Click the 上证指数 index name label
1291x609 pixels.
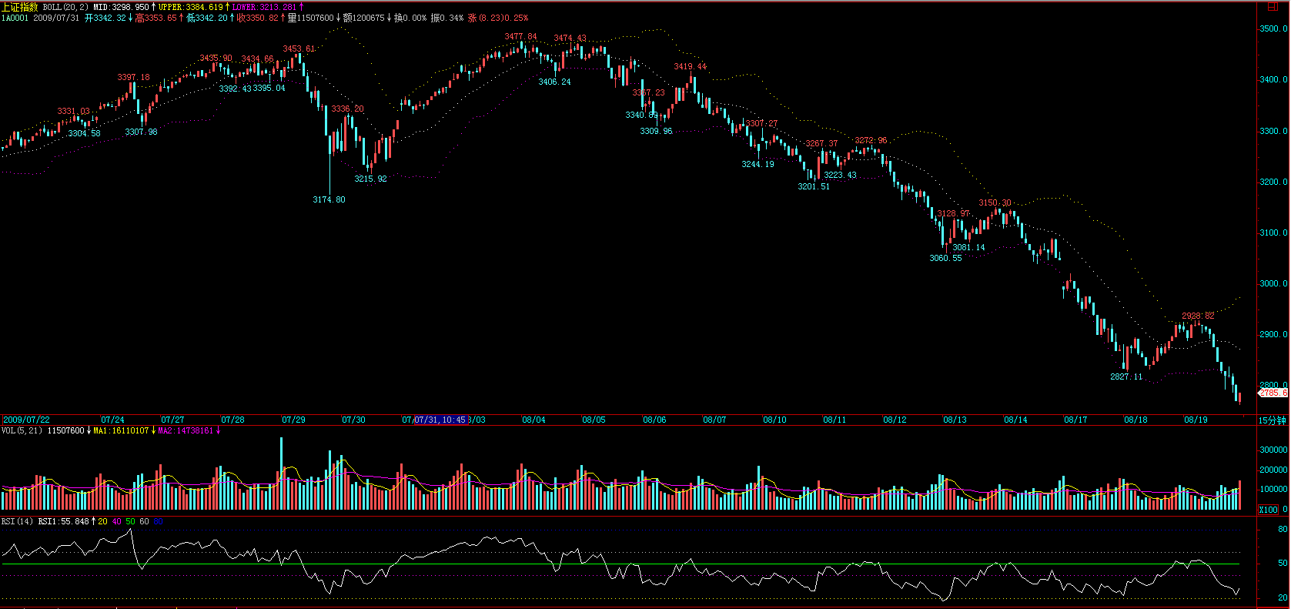point(19,7)
